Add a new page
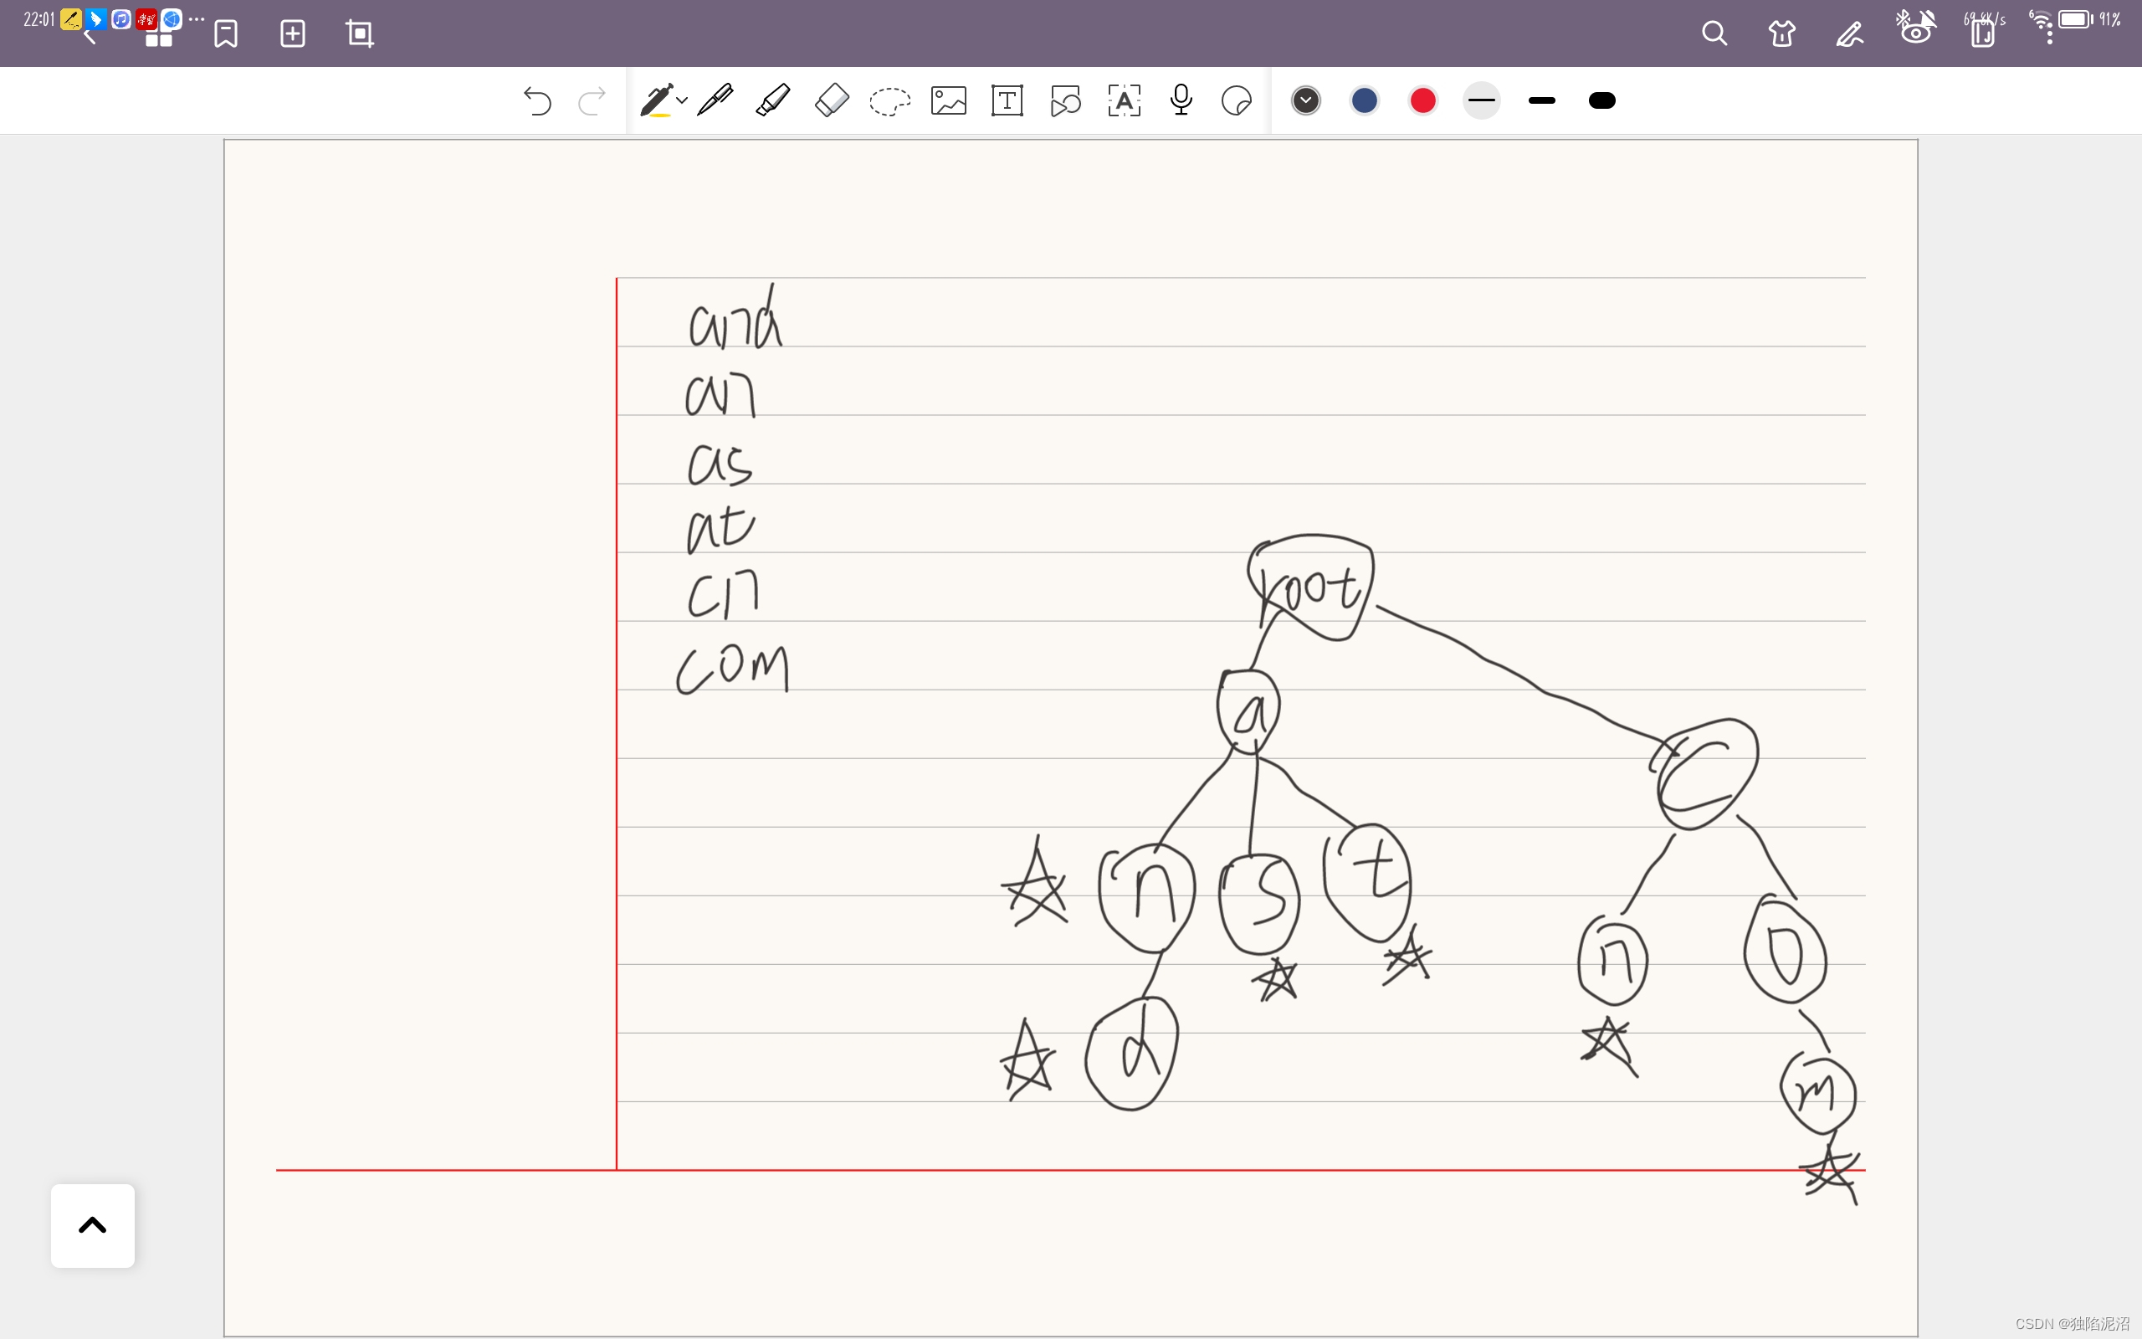2142x1339 pixels. click(293, 34)
